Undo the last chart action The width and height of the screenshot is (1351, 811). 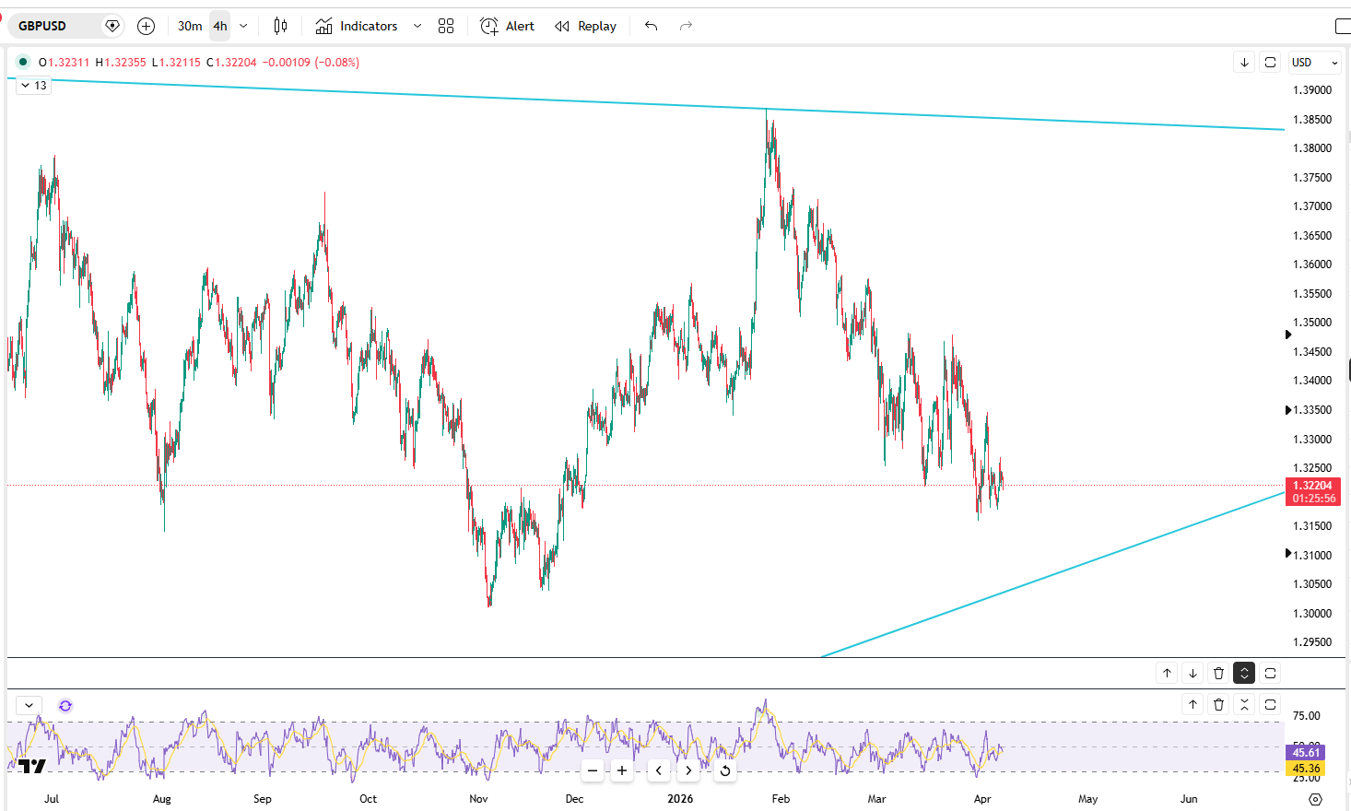point(652,26)
